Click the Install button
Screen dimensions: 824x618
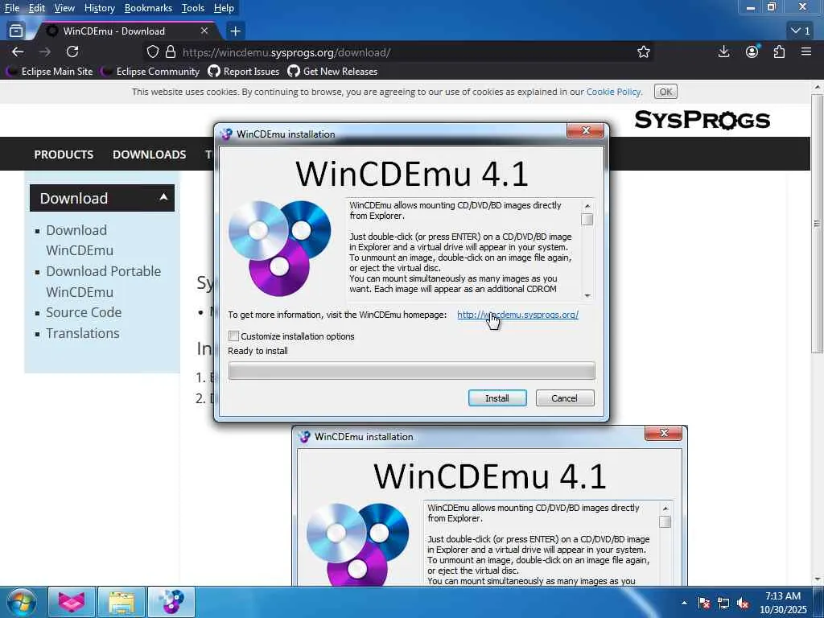tap(497, 398)
